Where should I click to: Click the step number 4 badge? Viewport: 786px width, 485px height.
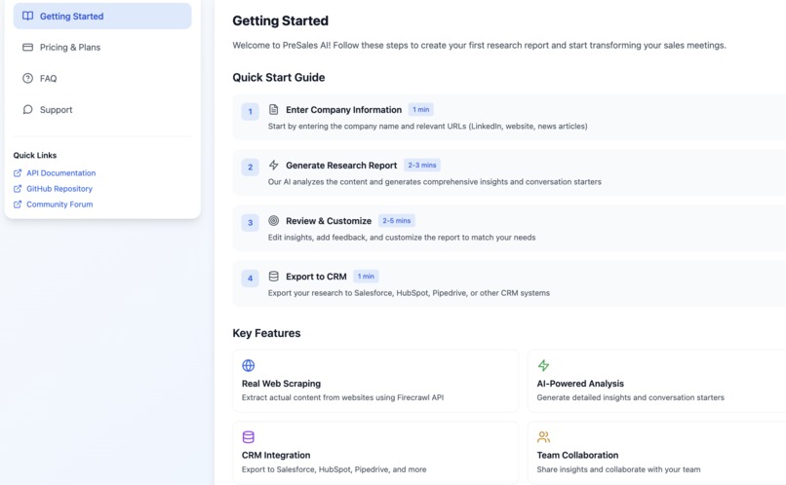coord(251,278)
